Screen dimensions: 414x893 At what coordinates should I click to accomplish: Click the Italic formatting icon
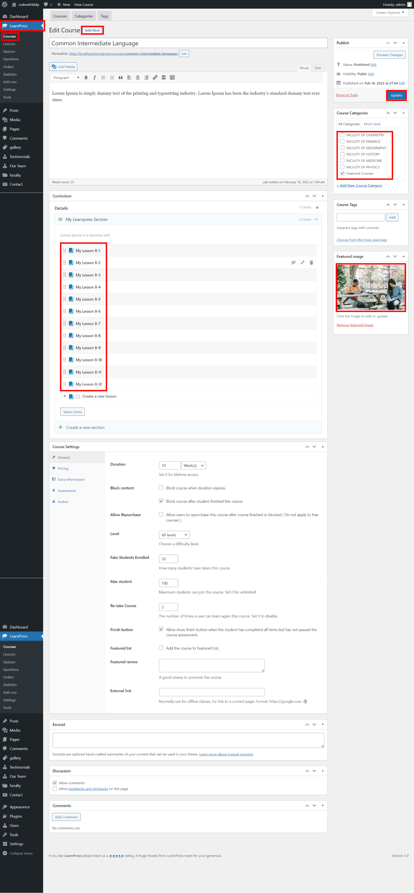coord(95,78)
